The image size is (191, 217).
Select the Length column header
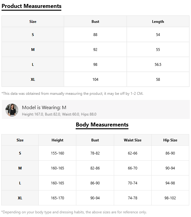point(158,22)
